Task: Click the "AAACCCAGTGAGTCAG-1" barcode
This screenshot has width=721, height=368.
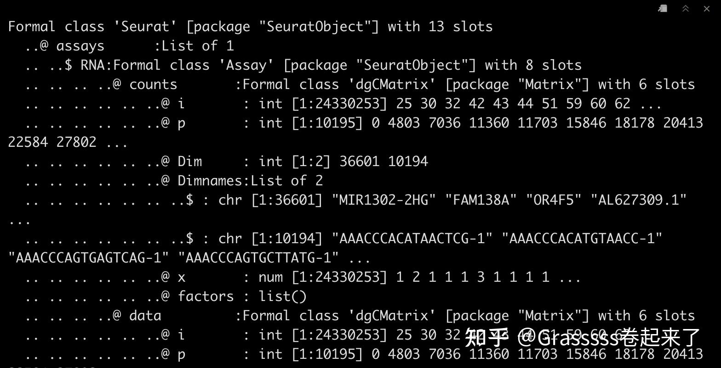Action: (x=89, y=258)
